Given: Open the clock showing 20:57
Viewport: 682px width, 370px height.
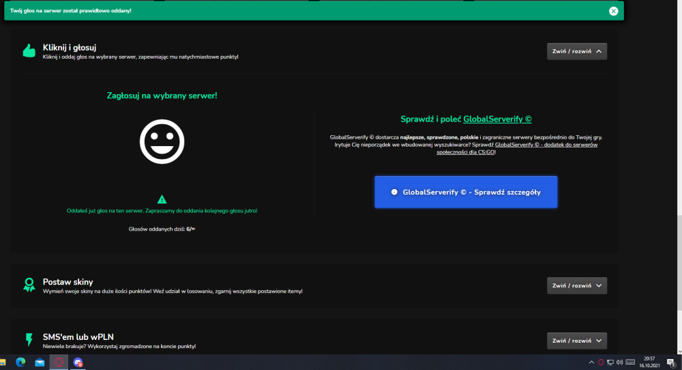Looking at the screenshot, I should pyautogui.click(x=649, y=362).
